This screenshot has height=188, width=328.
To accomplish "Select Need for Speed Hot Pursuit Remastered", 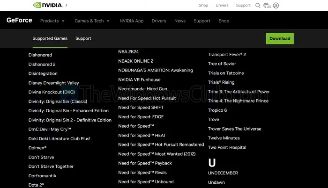I will [x=161, y=145].
